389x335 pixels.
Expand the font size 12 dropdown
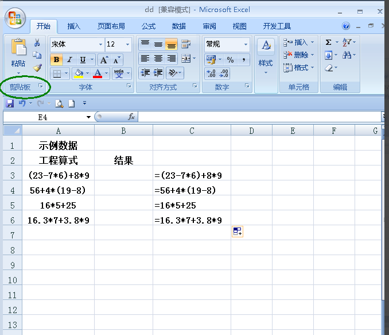(127, 44)
